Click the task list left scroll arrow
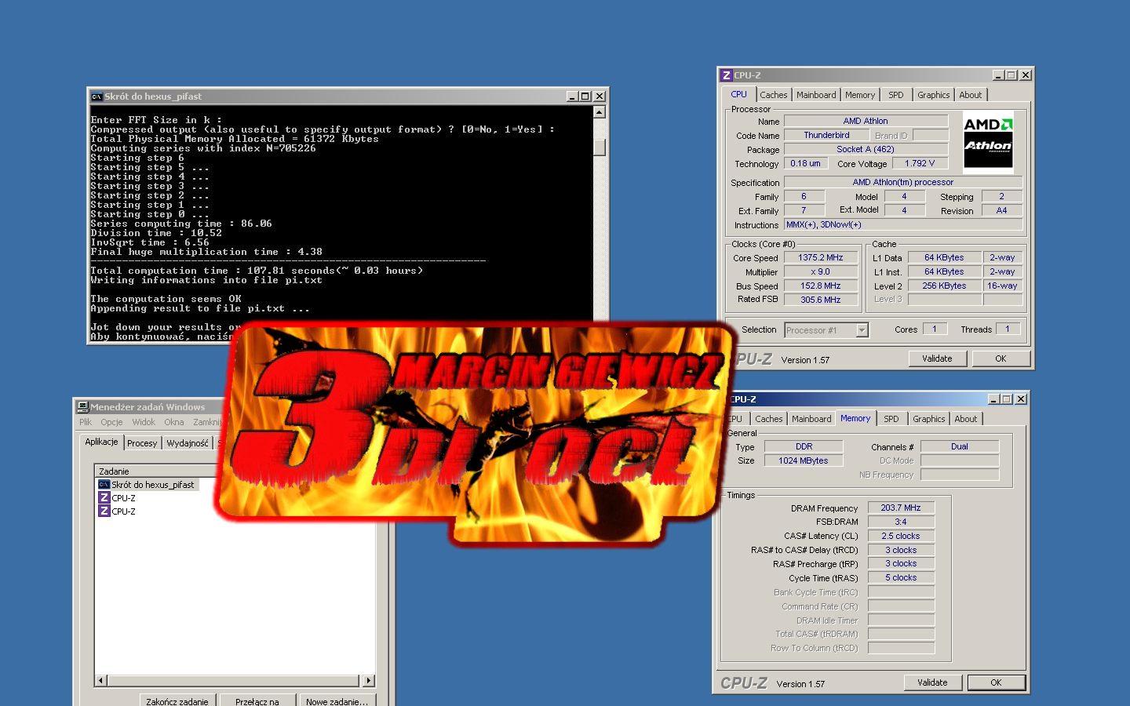 click(x=101, y=680)
